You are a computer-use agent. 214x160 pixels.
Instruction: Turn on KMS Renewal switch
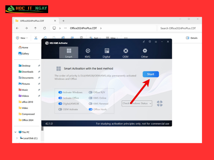tap(90, 104)
